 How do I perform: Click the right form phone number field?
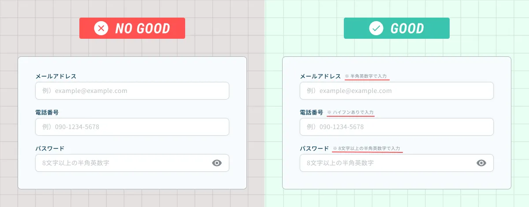tap(397, 127)
